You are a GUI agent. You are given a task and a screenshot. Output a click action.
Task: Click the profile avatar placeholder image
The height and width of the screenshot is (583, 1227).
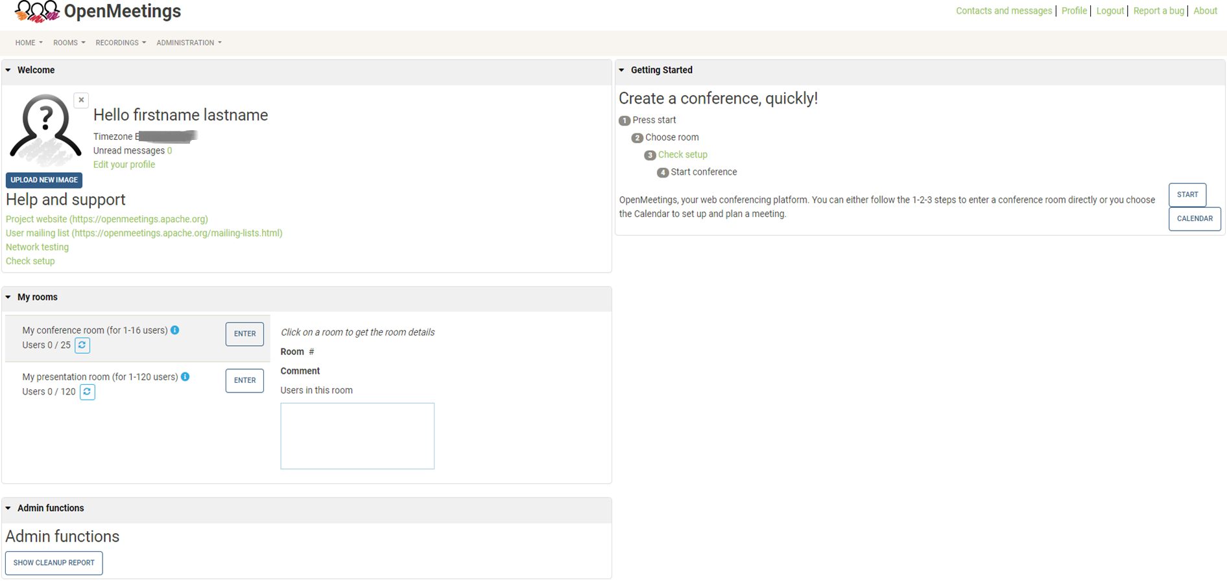pos(45,130)
